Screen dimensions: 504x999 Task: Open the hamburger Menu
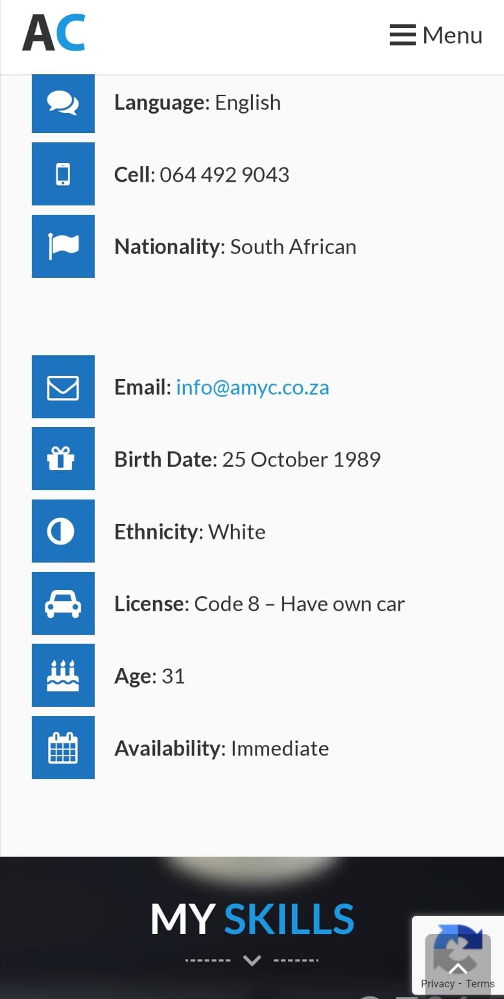click(x=436, y=36)
